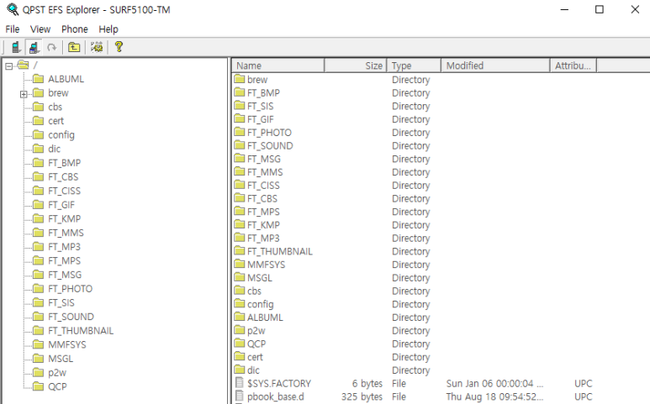Screen dimensions: 650x404
Task: Select $SYS.FACTORY file in list
Action: pos(279,384)
